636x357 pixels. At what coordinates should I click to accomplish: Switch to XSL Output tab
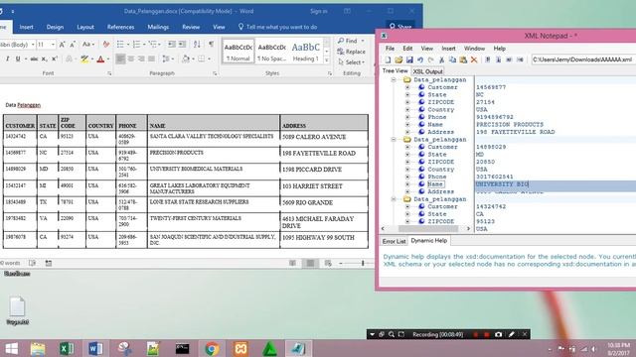[x=428, y=71]
